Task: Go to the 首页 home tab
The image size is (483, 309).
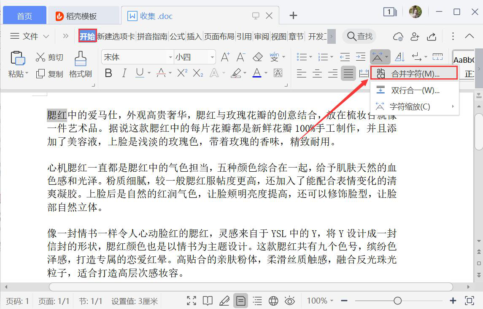Action: [x=24, y=16]
